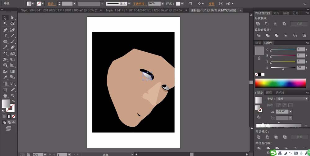Apply solid Color mode button in toolbox

pyautogui.click(x=4, y=116)
